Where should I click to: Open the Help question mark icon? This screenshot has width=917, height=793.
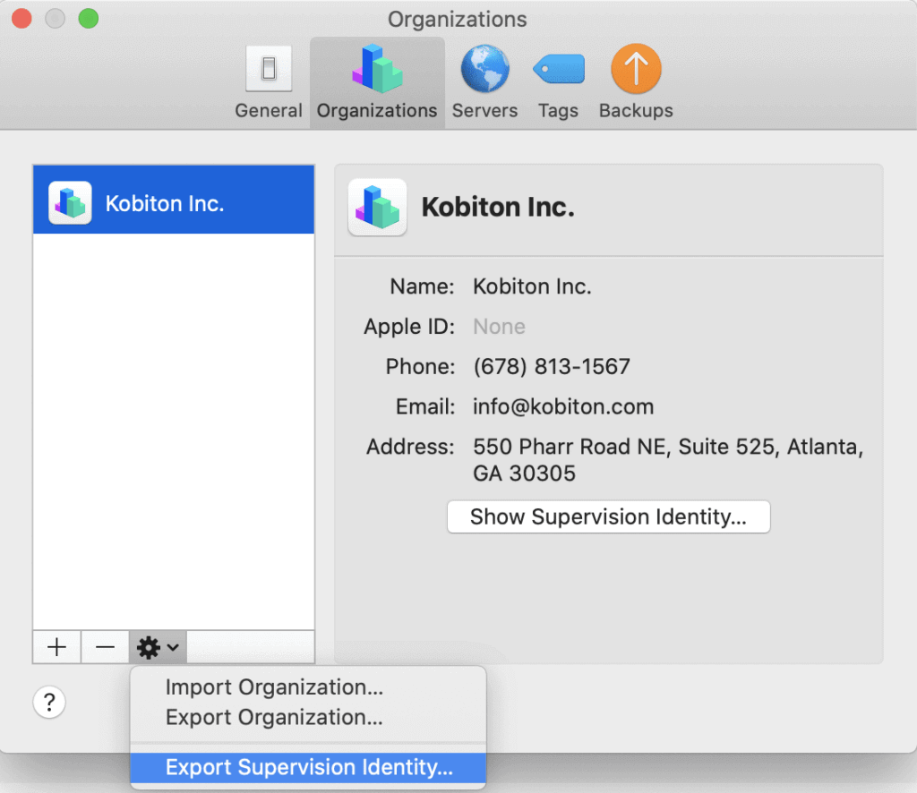(49, 702)
